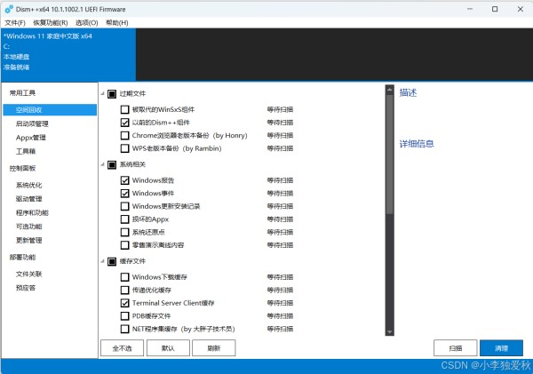Click the 全不选 button
533x374 pixels.
(x=122, y=348)
